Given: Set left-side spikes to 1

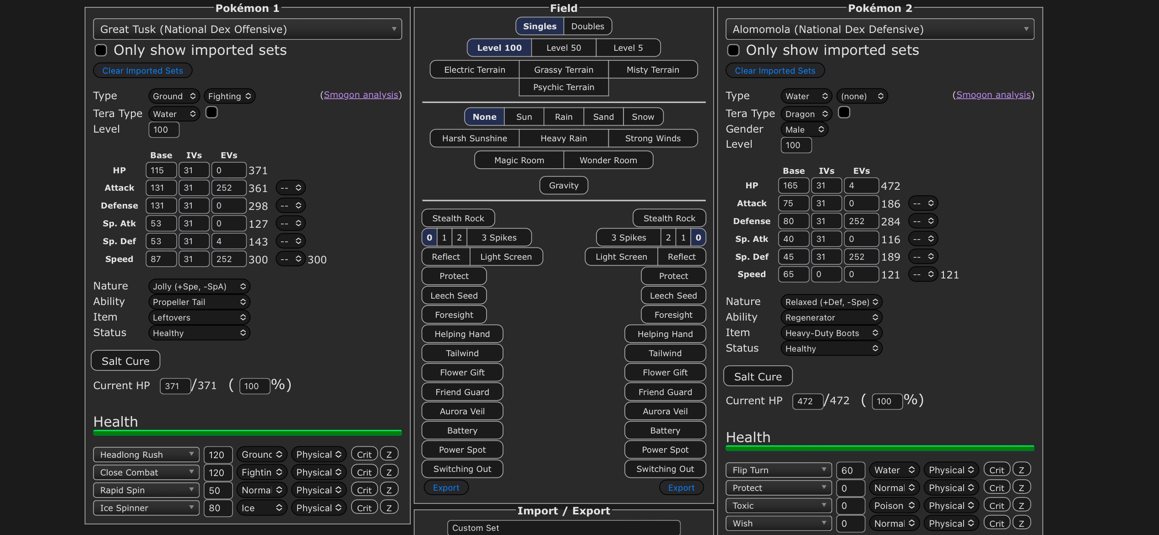Looking at the screenshot, I should tap(444, 237).
